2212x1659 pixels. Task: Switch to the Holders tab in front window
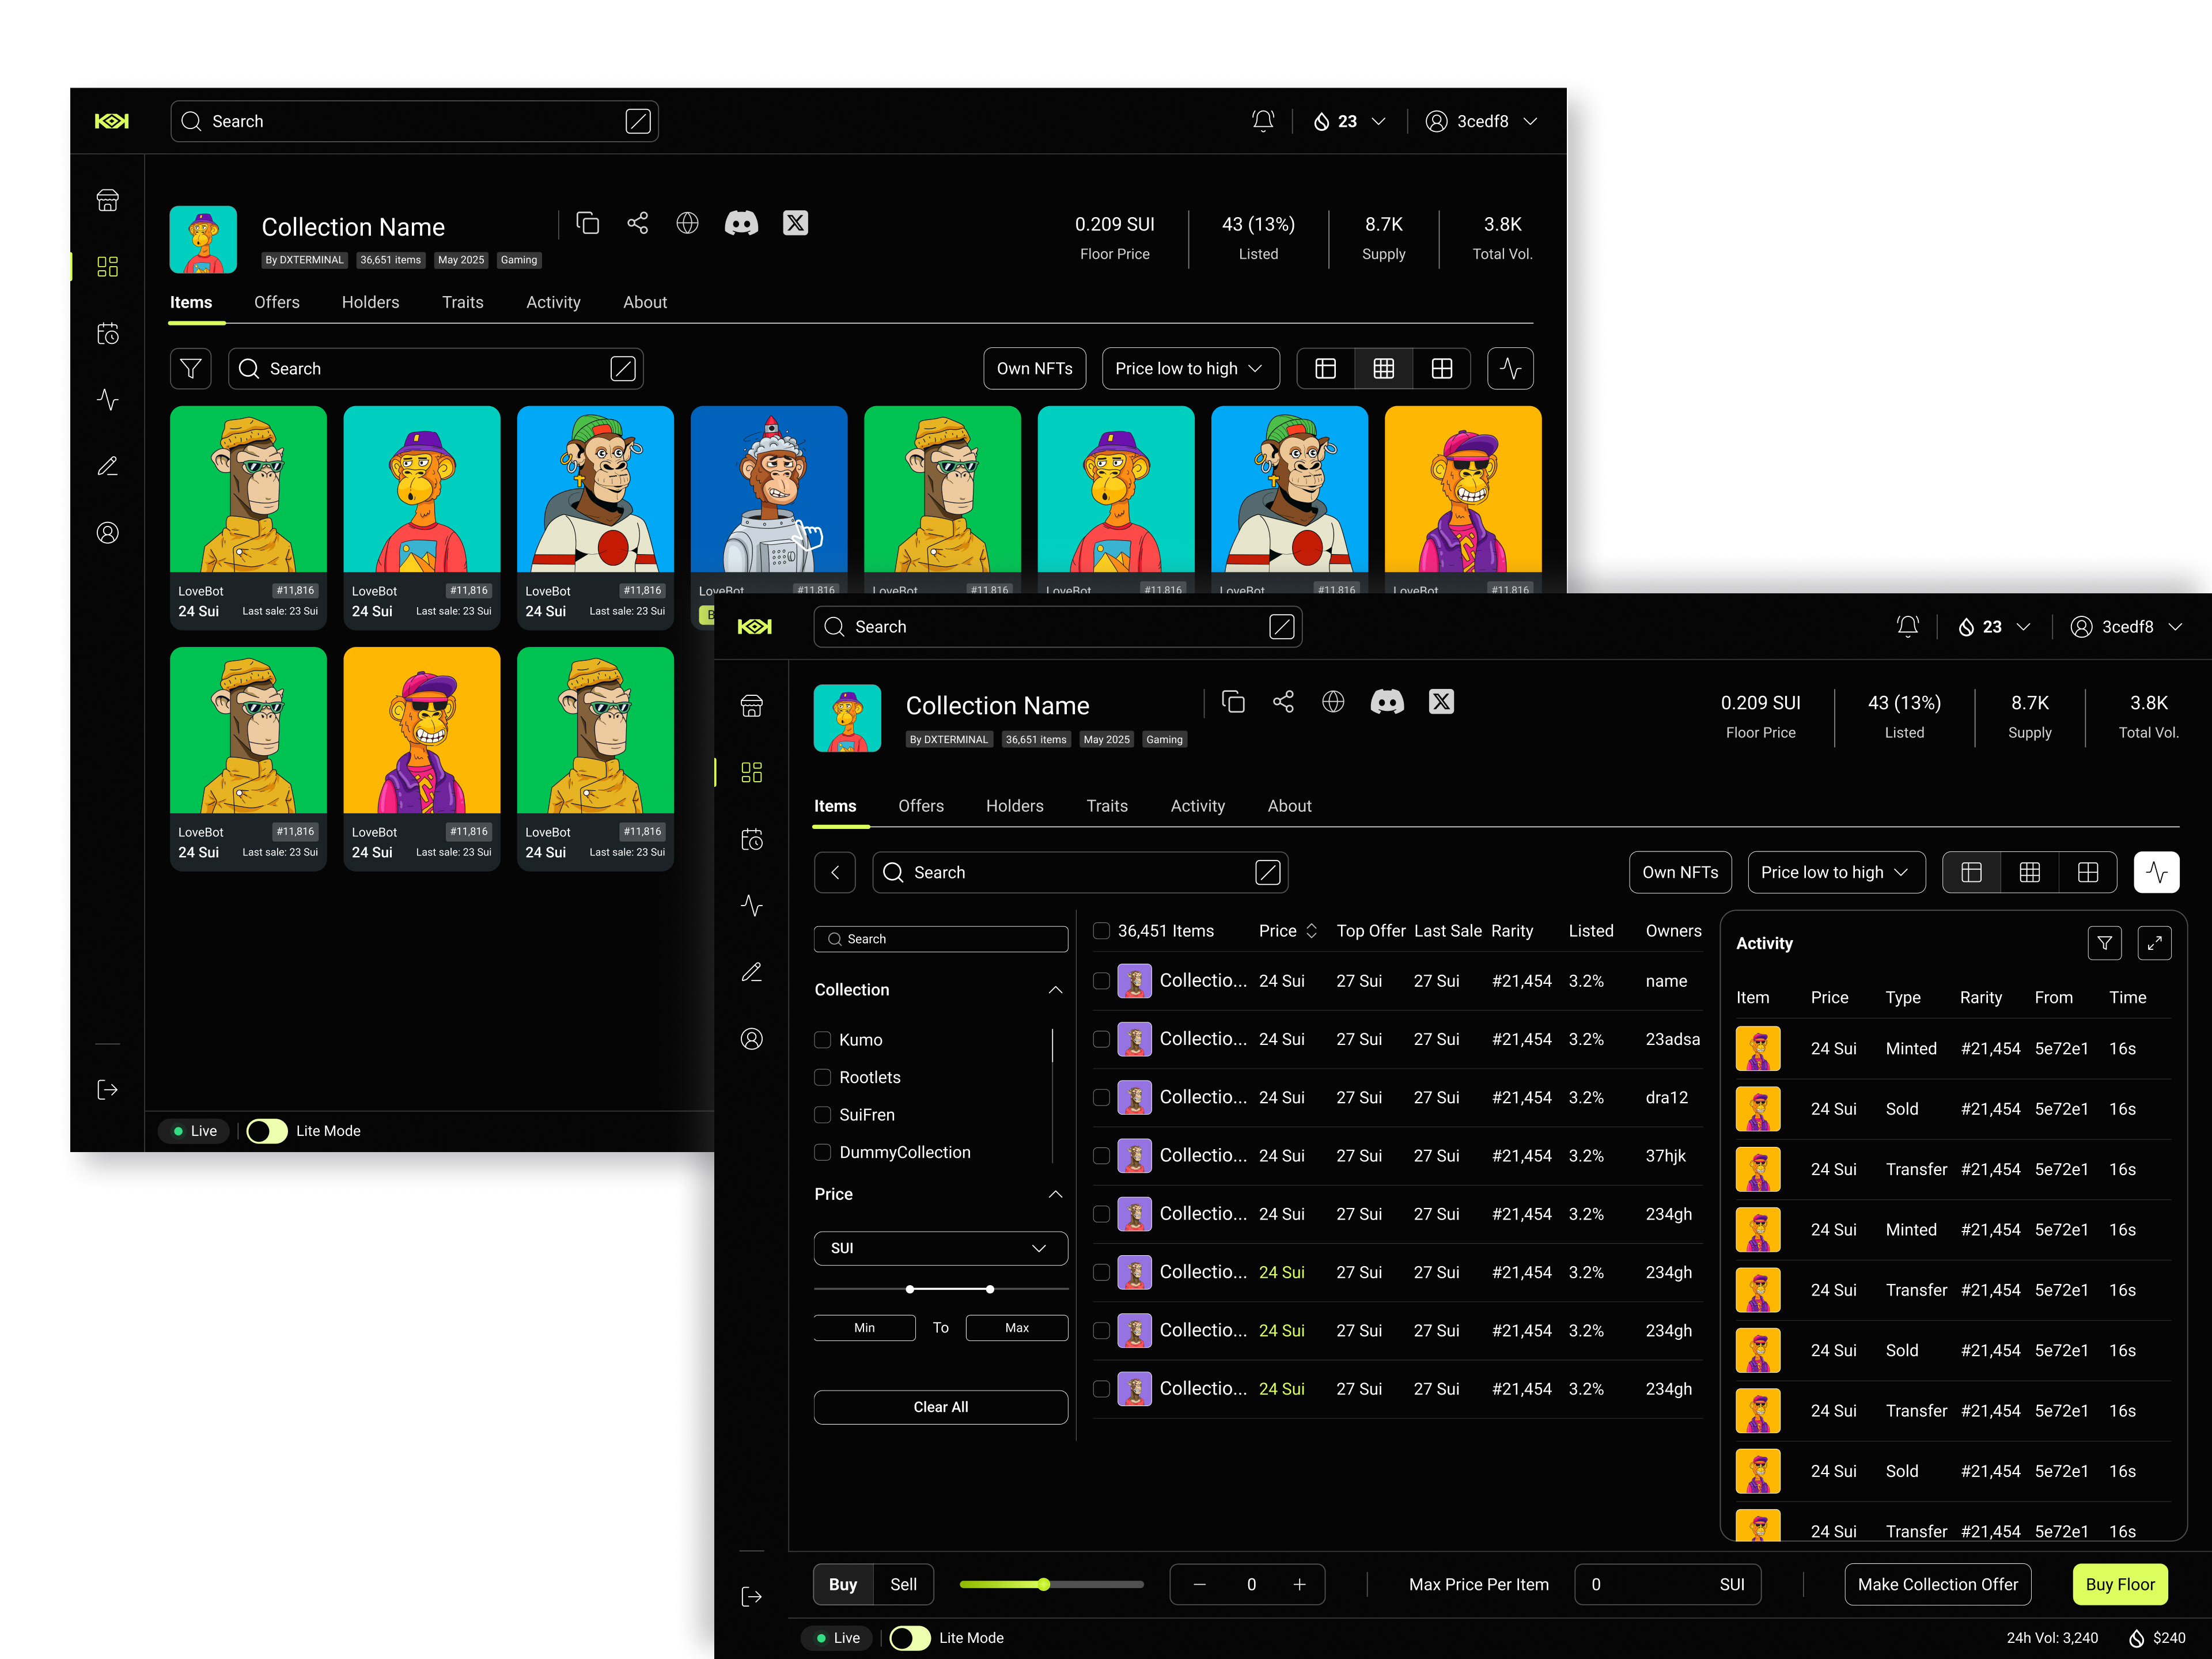pos(1014,806)
